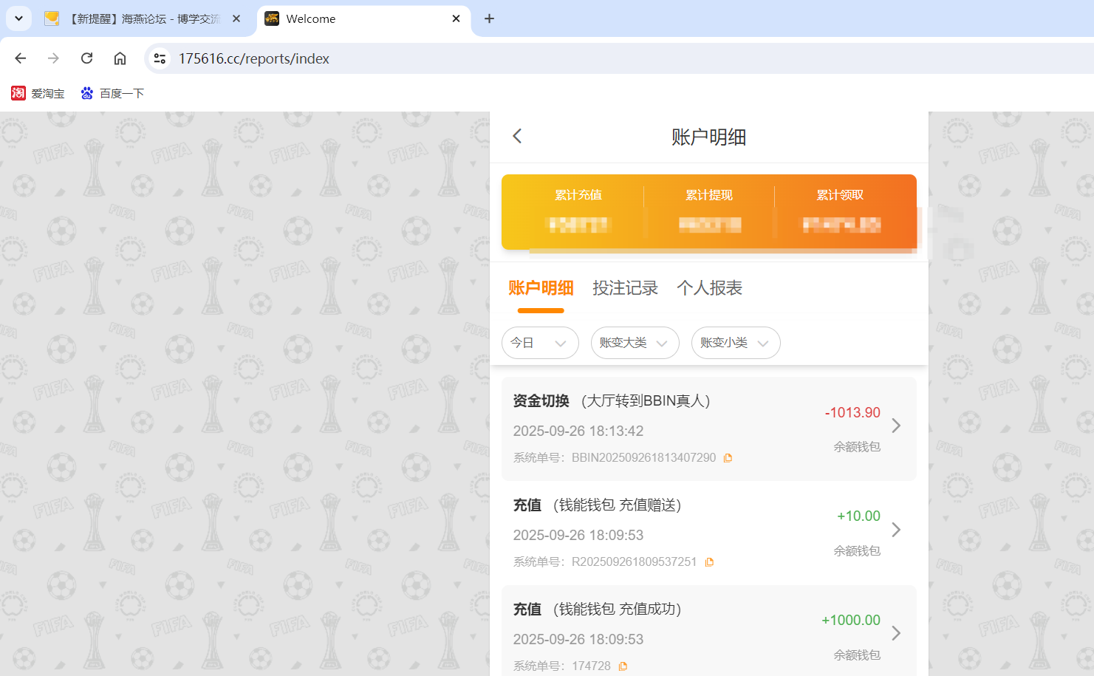The width and height of the screenshot is (1094, 676).
Task: Open details of the 资金切换 transaction
Action: tap(896, 426)
